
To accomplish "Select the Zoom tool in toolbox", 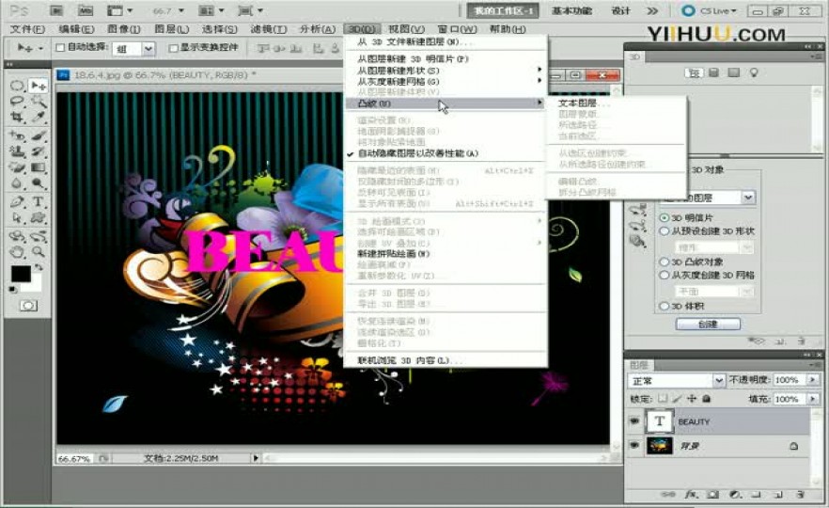I will (38, 251).
